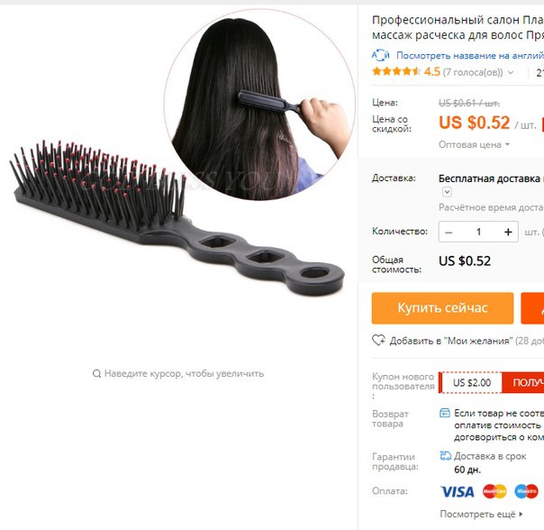Screen dimensions: 544x530
Task: Add item via Добавить в Мои желания
Action: pyautogui.click(x=449, y=341)
